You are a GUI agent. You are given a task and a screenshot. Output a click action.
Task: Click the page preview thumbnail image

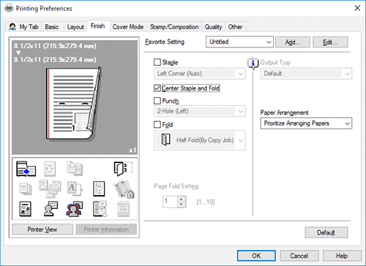(74, 103)
